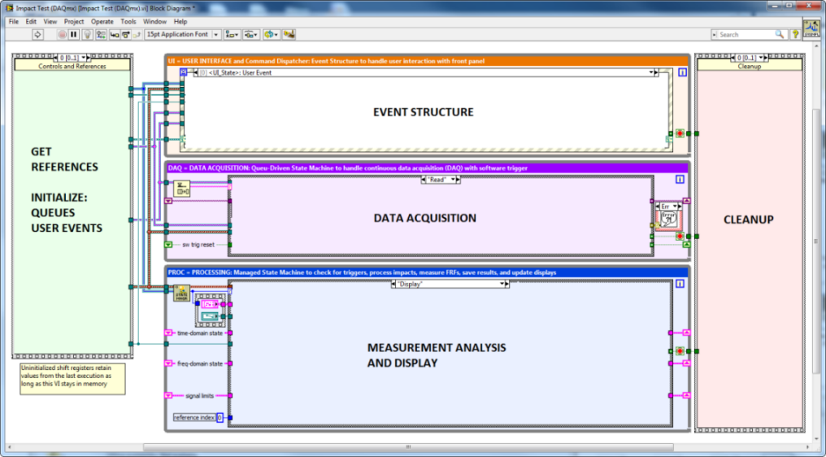This screenshot has height=457, width=826.
Task: Click the horizontal scrollbar thumb
Action: 408,447
